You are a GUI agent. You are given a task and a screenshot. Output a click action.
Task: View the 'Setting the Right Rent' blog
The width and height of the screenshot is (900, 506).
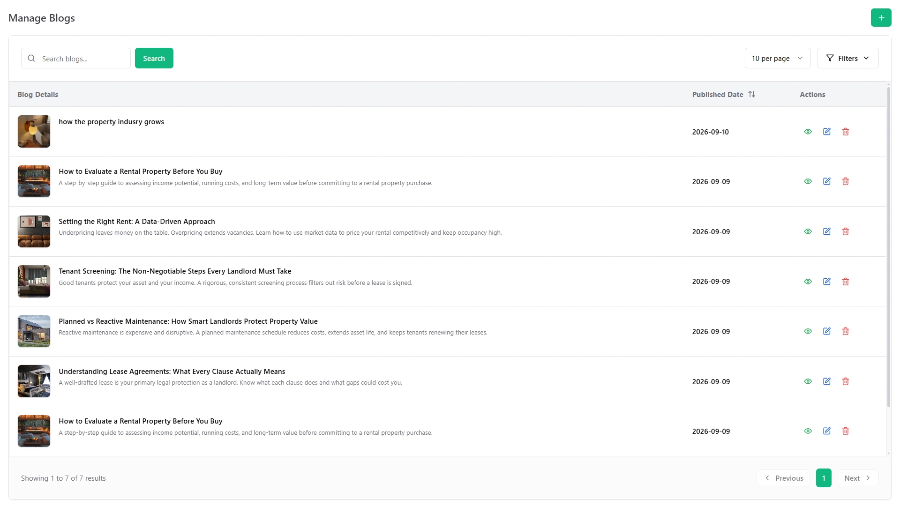pos(808,231)
